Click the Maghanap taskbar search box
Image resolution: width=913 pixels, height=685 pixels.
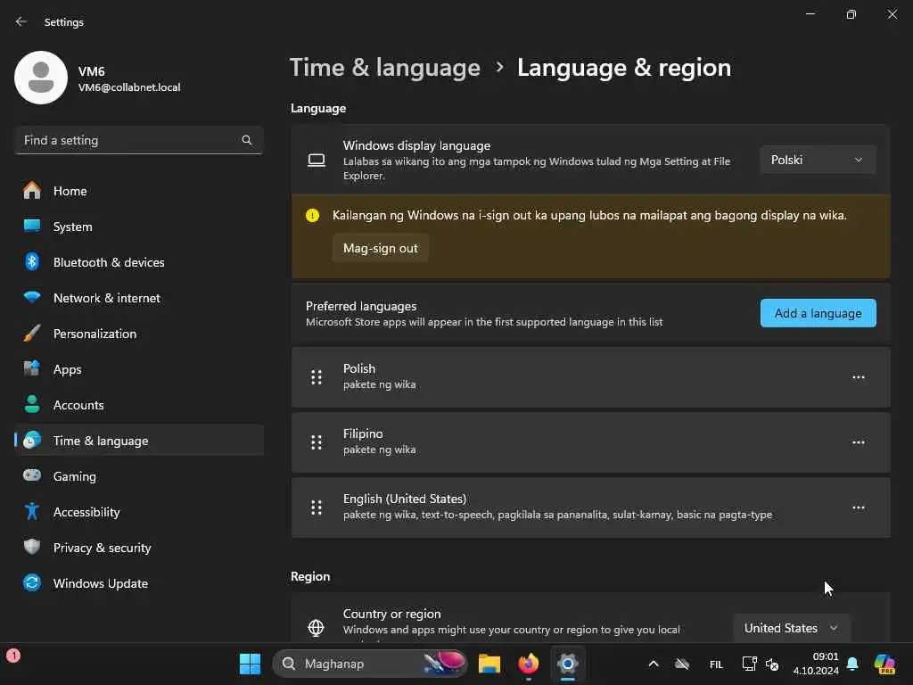[x=370, y=664]
